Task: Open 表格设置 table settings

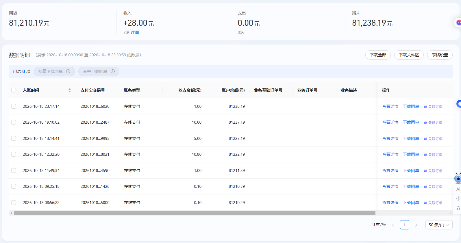Action: click(440, 55)
